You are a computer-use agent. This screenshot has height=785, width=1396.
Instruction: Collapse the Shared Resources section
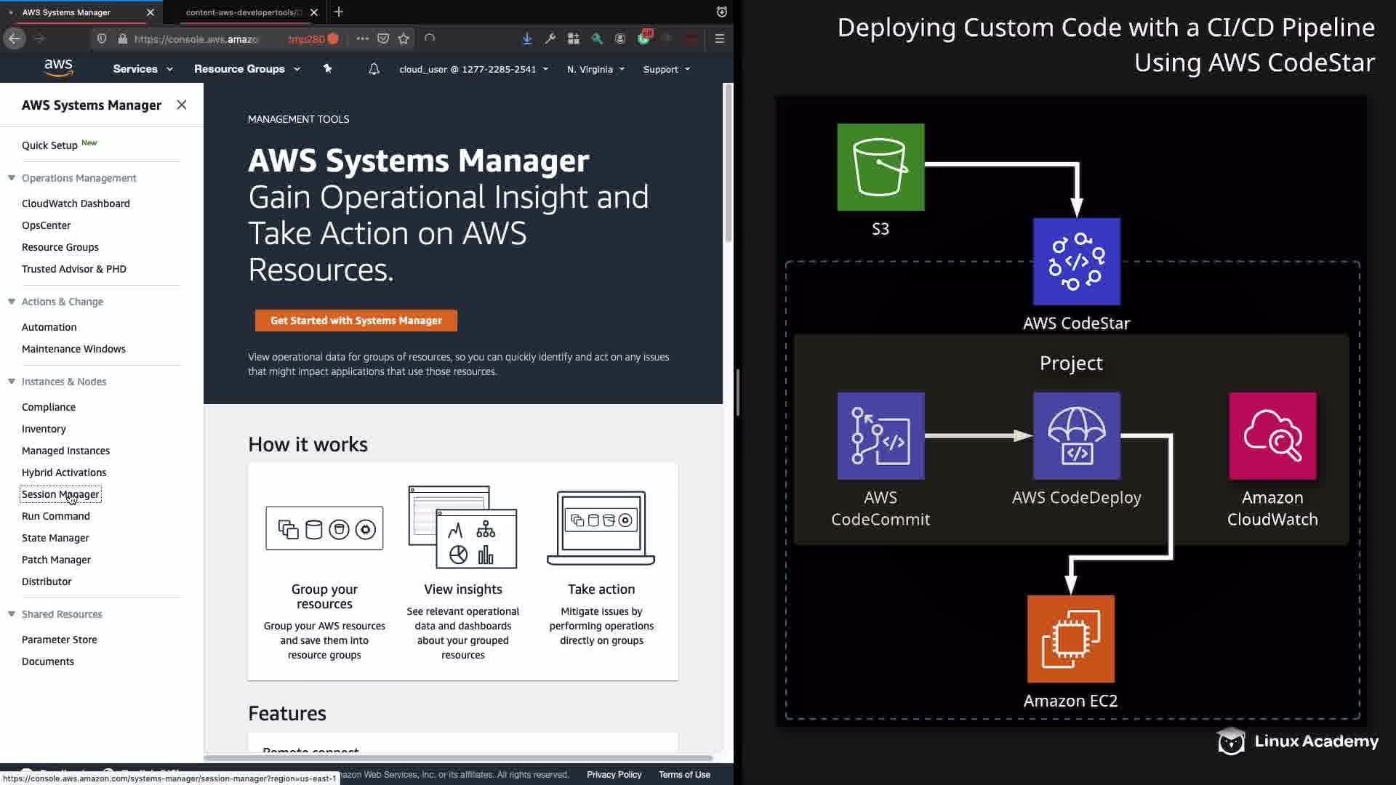click(x=12, y=614)
